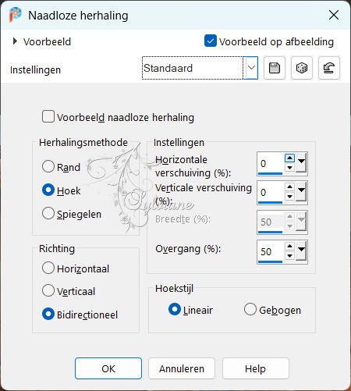Image resolution: width=351 pixels, height=391 pixels.
Task: Open Overgang slider popup arrow
Action: click(x=301, y=251)
